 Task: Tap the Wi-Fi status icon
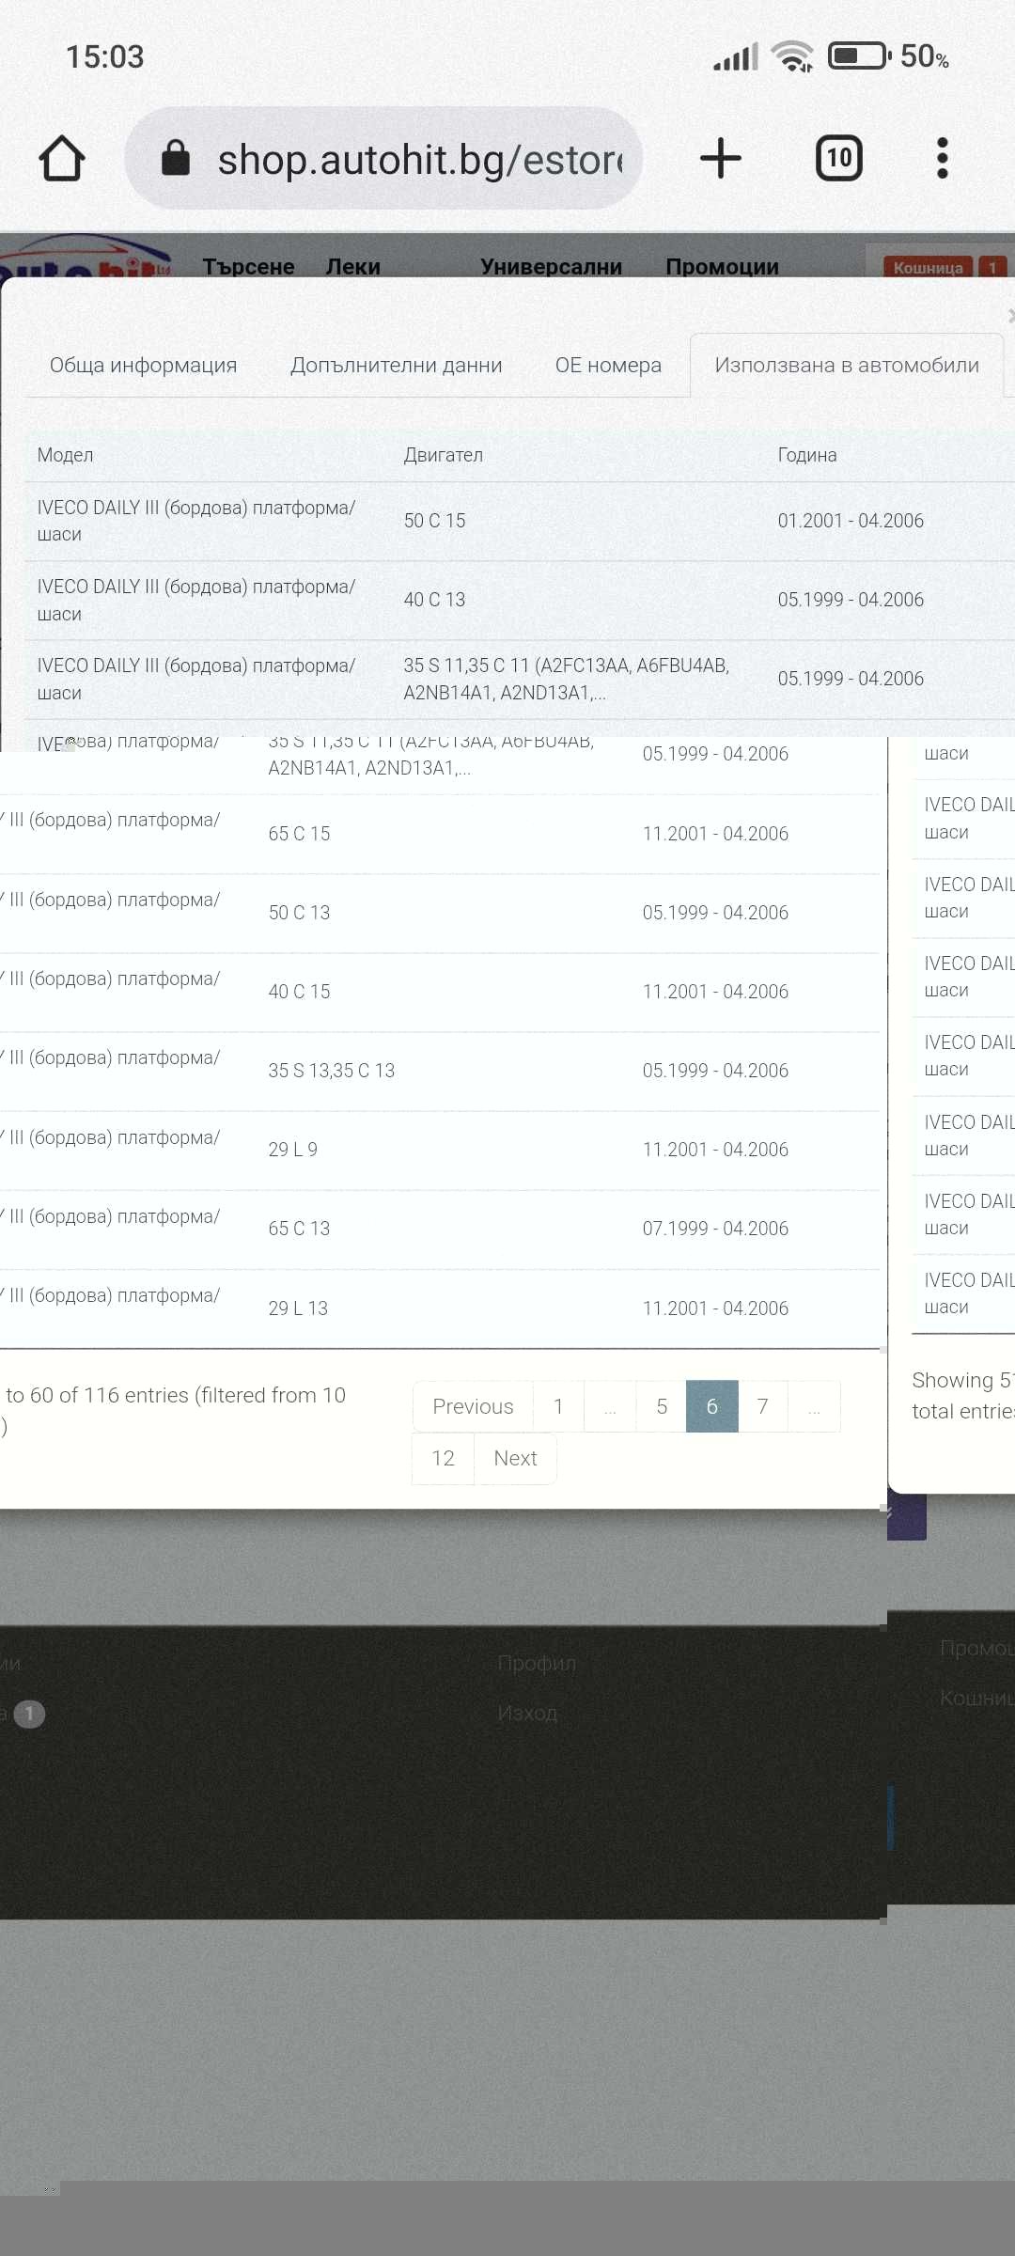(x=792, y=56)
